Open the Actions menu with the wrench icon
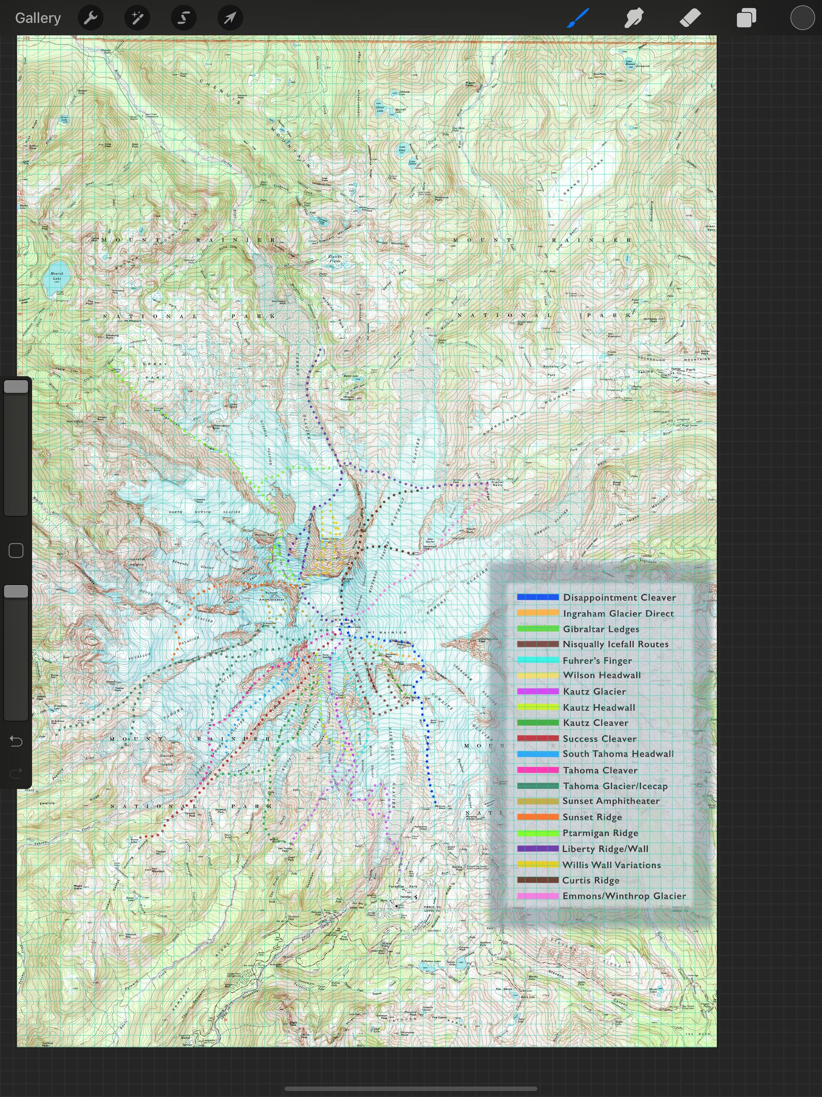 [x=90, y=18]
